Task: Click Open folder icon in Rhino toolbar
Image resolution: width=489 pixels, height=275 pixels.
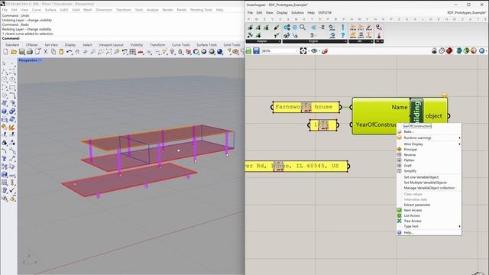Action: tap(14, 52)
